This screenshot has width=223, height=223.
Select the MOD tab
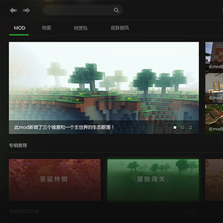(x=19, y=28)
